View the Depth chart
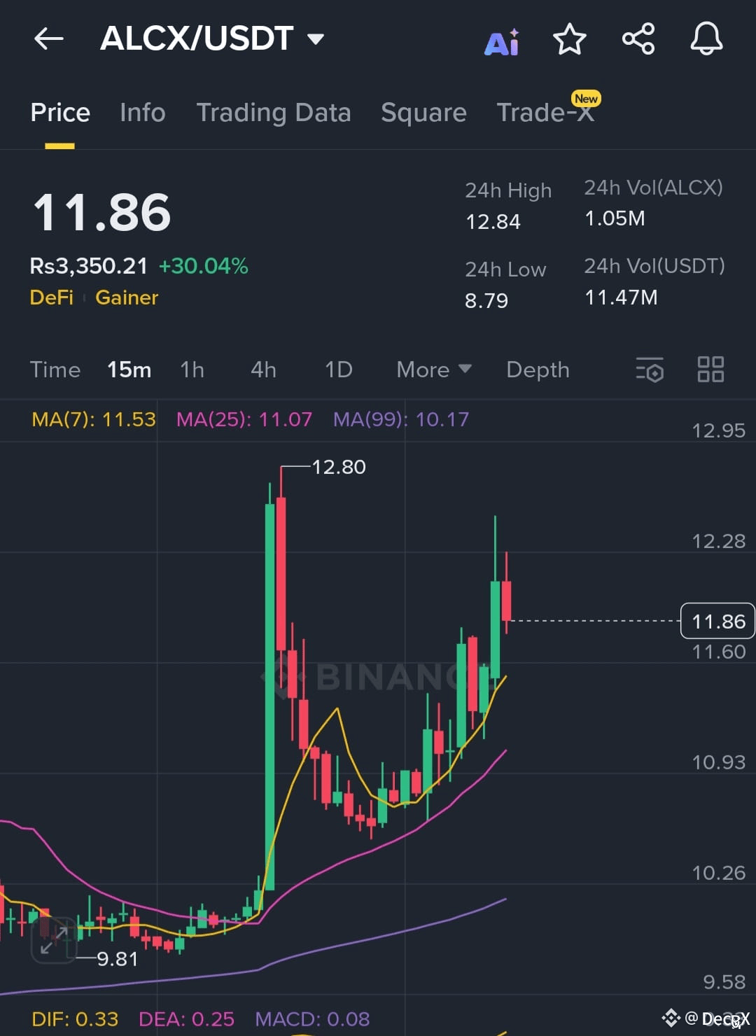The width and height of the screenshot is (756, 1036). [537, 370]
